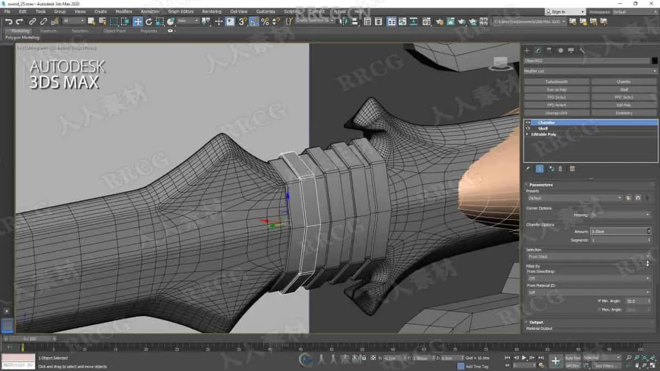Image resolution: width=660 pixels, height=371 pixels.
Task: Click the Utilities wrench icon in command panel
Action: pos(582,50)
